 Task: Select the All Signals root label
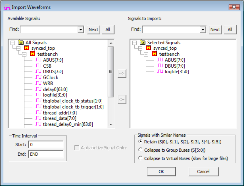(36, 43)
